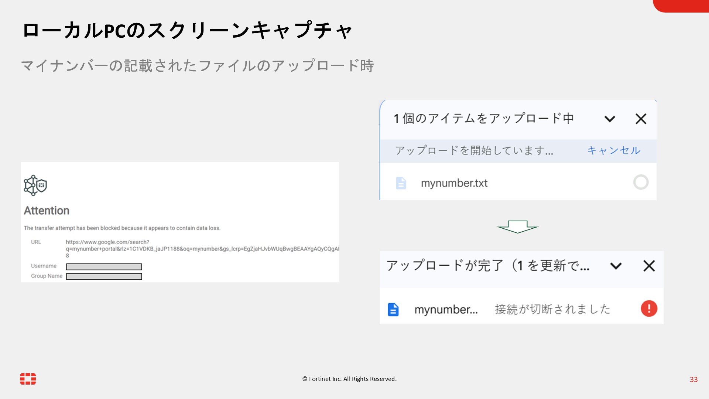
Task: Close the uploading-in-progress panel
Action: coord(641,119)
